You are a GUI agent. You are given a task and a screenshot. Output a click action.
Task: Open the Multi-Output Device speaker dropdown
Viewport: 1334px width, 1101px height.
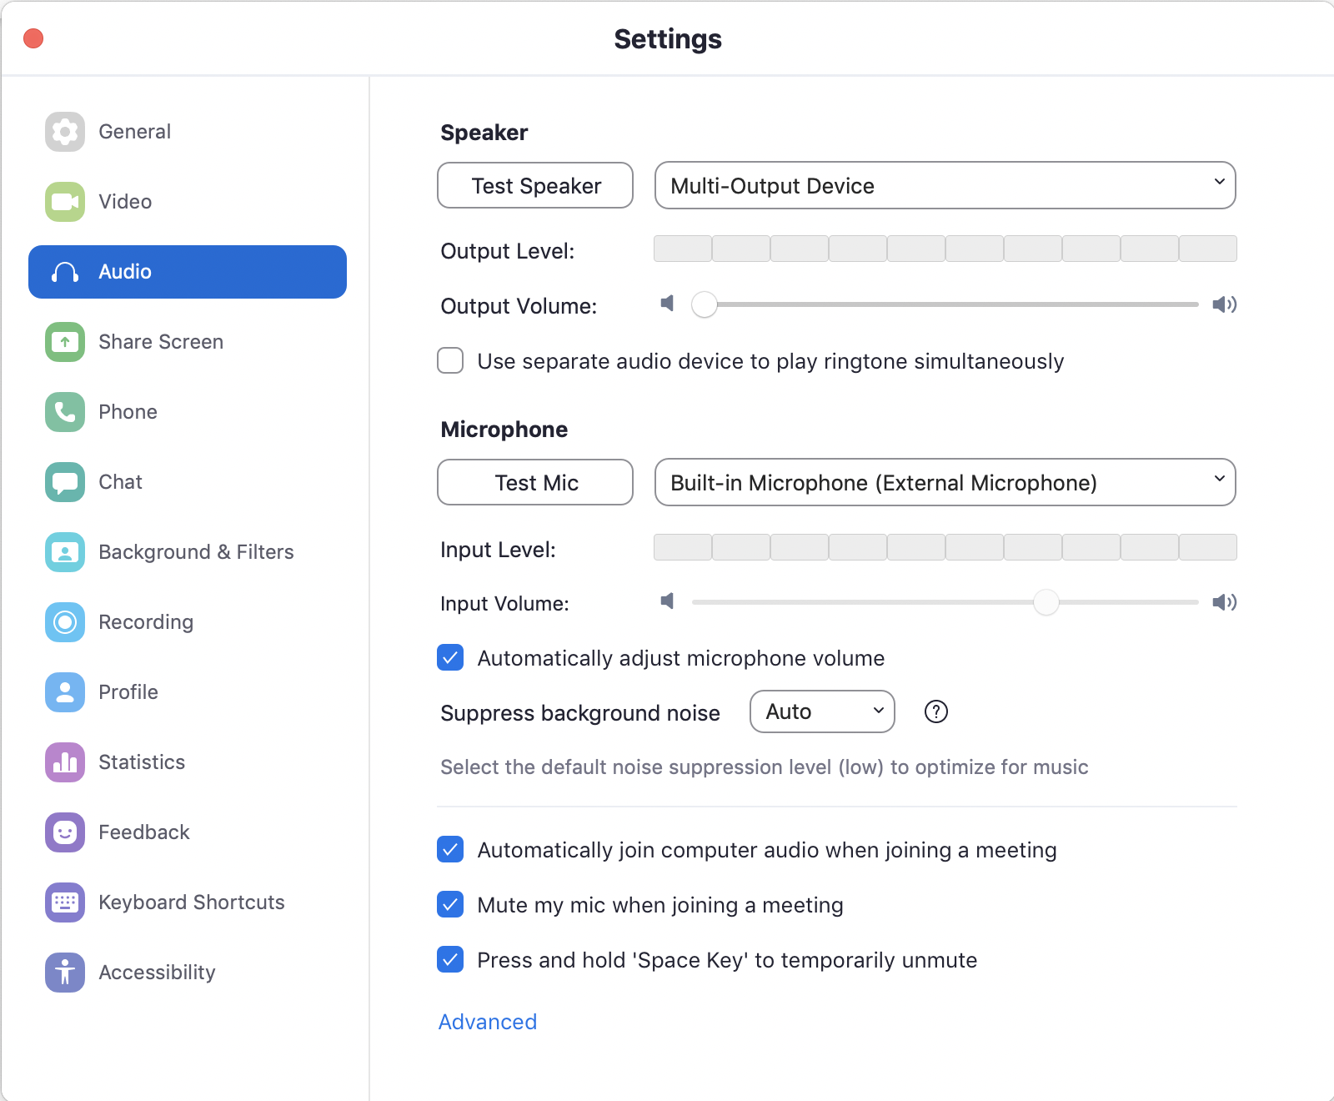pos(945,185)
